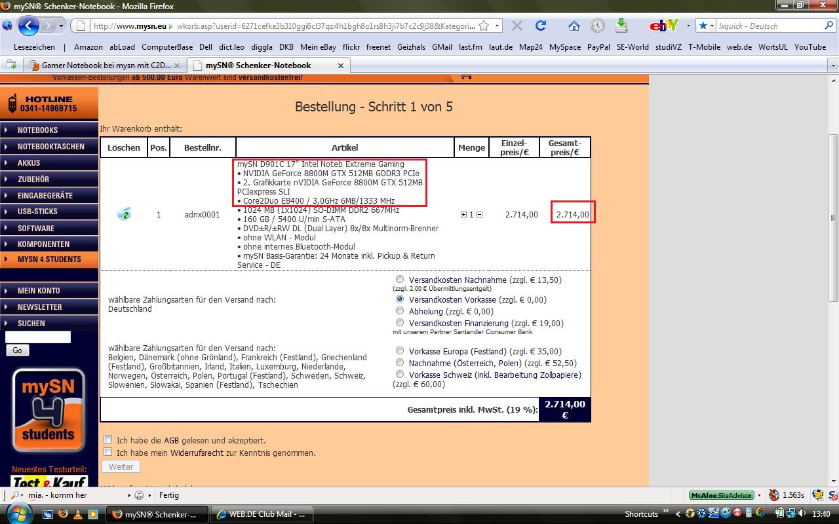This screenshot has height=524, width=839.
Task: Click the McAfee SiteAdvisor status badge
Action: point(721,495)
